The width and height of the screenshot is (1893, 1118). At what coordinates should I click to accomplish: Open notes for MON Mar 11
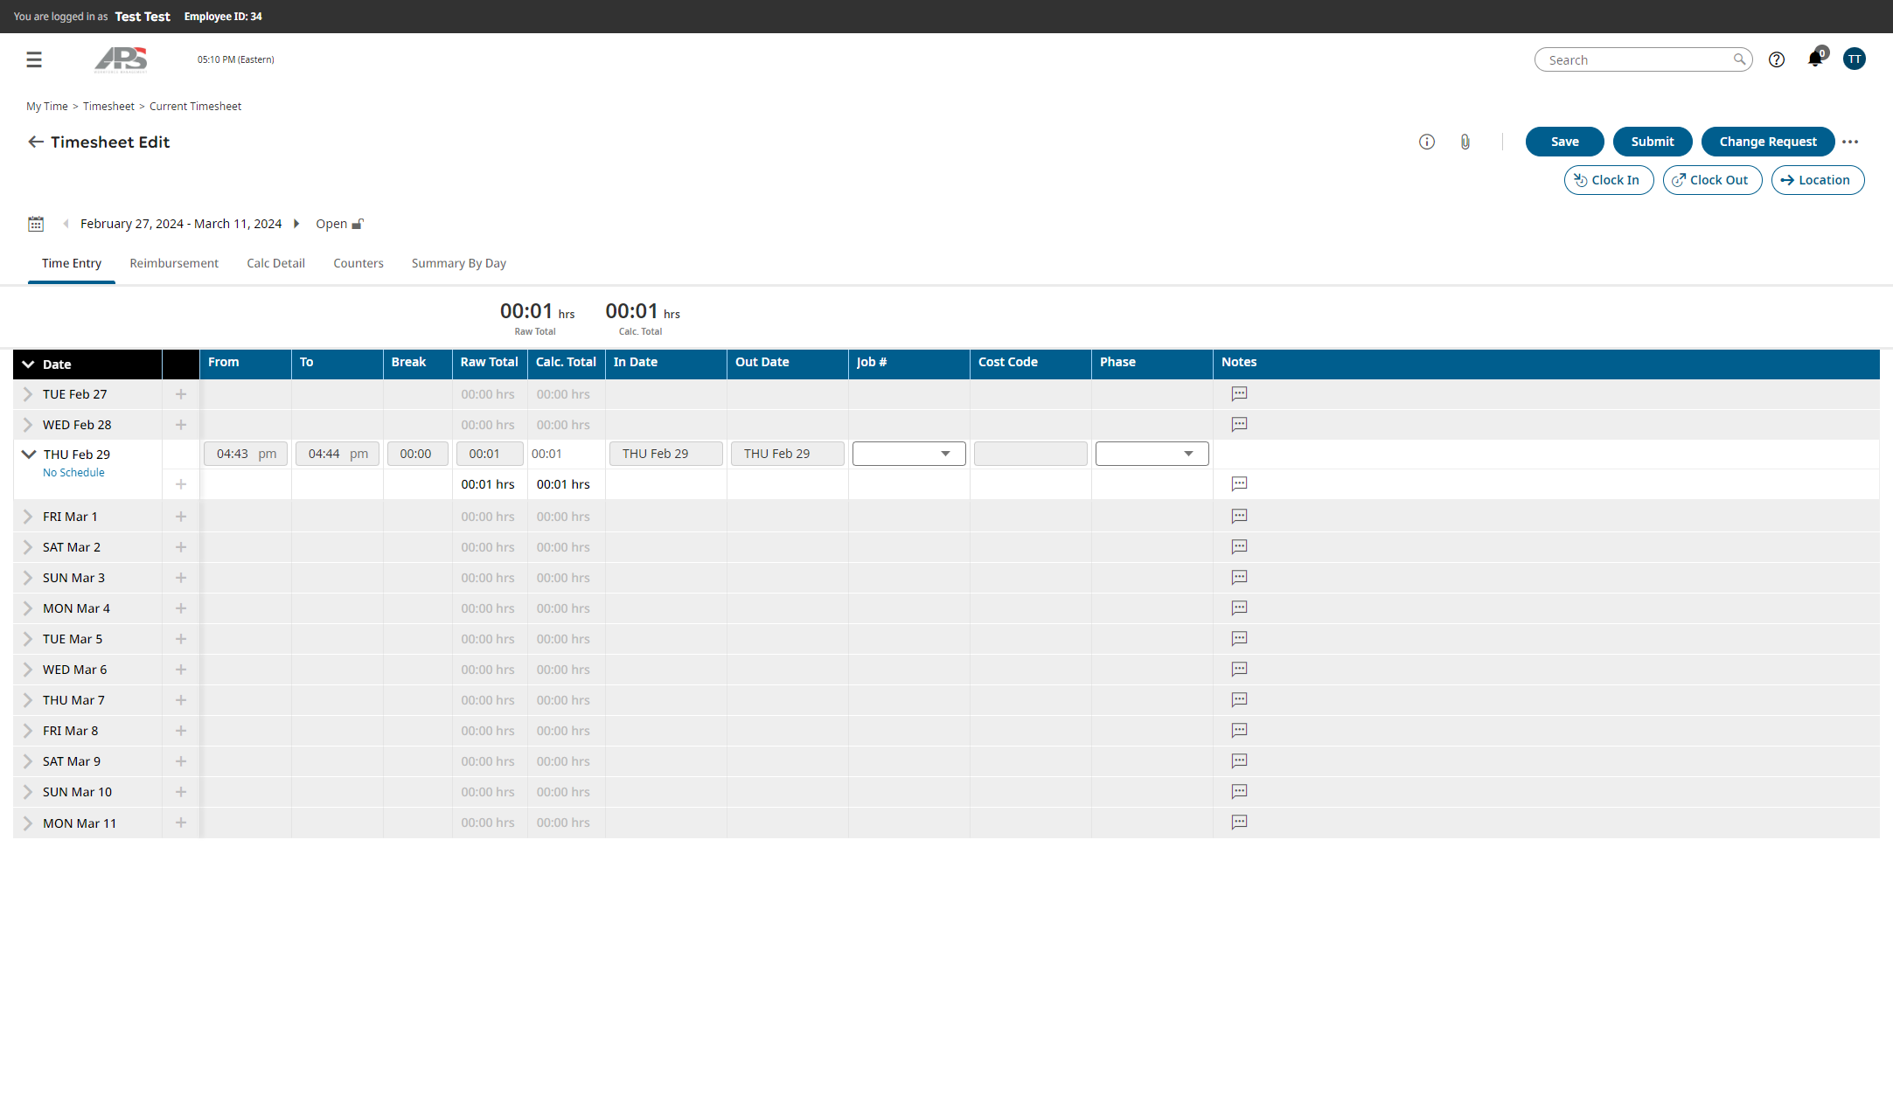1239,823
